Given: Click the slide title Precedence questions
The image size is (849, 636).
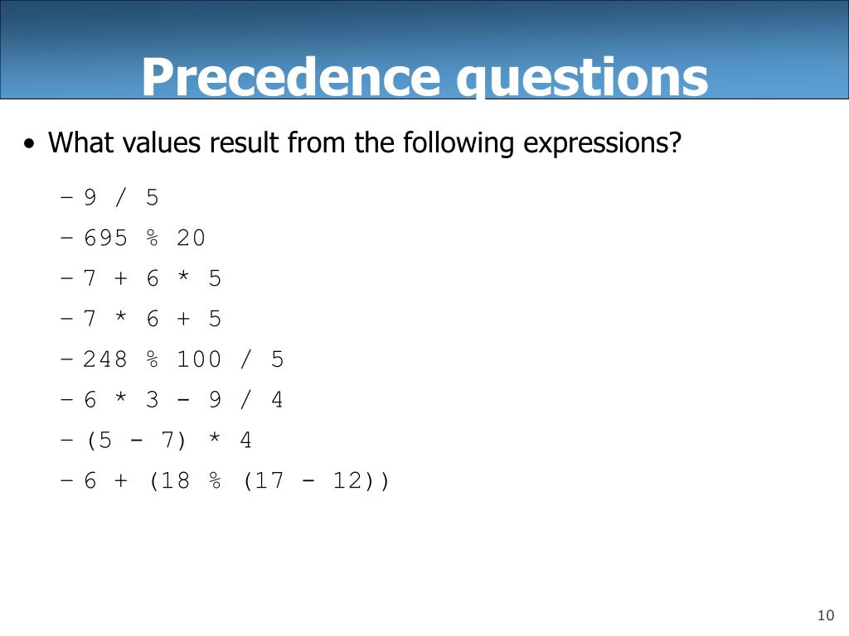Looking at the screenshot, I should click(x=424, y=77).
